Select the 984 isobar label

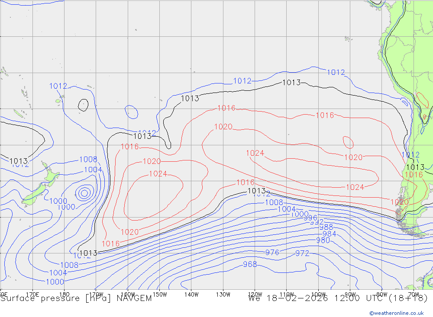click(x=329, y=234)
